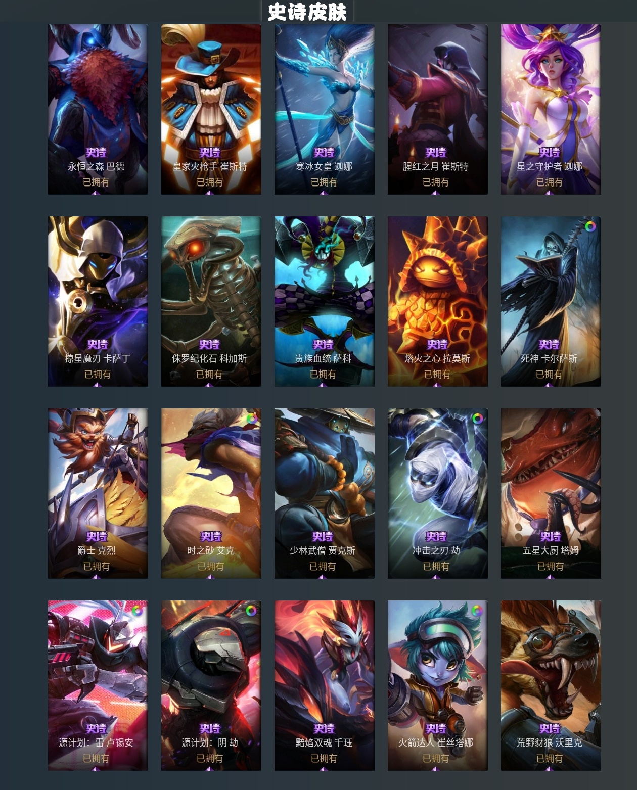Select the 史诗皮肤 header tab
The height and width of the screenshot is (790, 637).
click(307, 12)
